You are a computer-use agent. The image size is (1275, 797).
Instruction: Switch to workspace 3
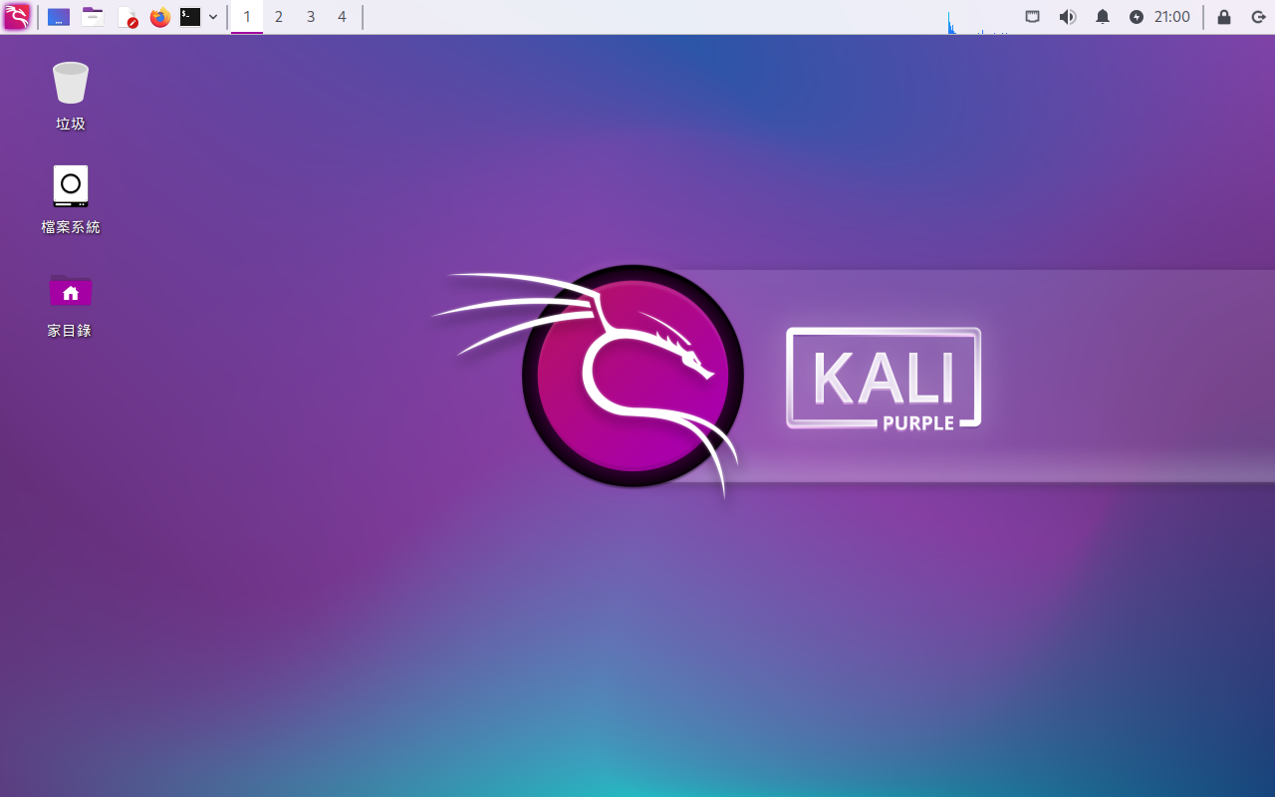click(311, 17)
